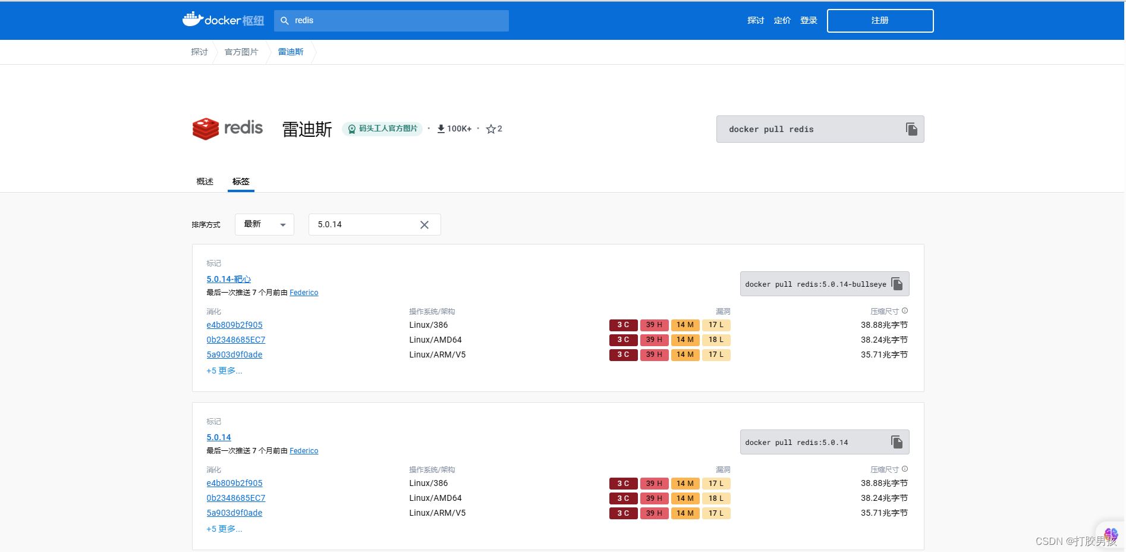Copy the redis:5.0.14 pull command
Viewport: 1126px width, 552px height.
(897, 443)
